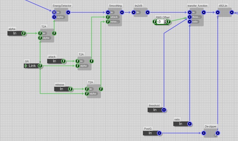Viewport: 238px width, 141px height.
Task: Click the EnergyDetector multi-channel in port
Action: [54, 12]
